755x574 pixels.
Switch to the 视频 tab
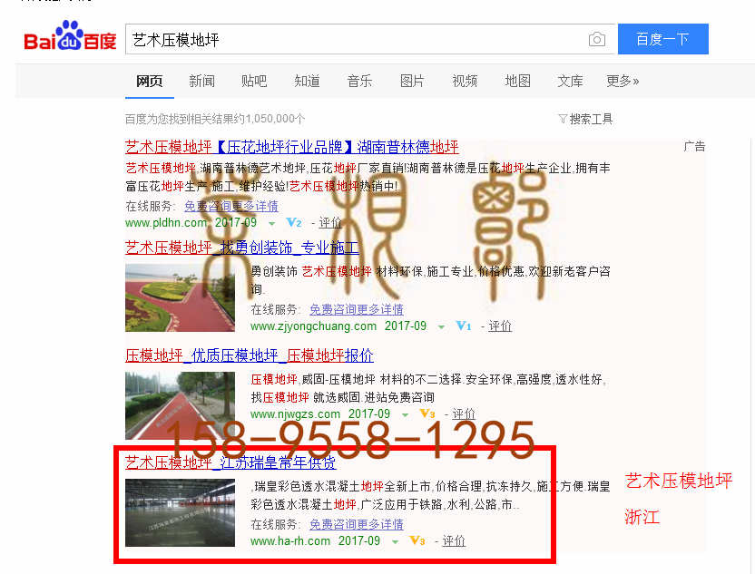pyautogui.click(x=465, y=81)
